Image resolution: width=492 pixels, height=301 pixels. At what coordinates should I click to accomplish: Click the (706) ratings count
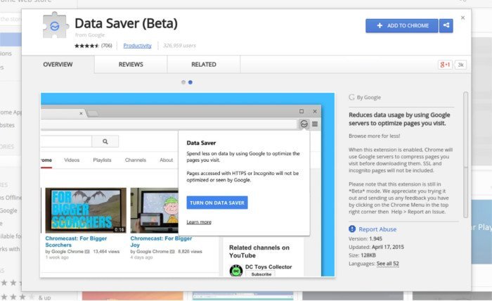(107, 46)
